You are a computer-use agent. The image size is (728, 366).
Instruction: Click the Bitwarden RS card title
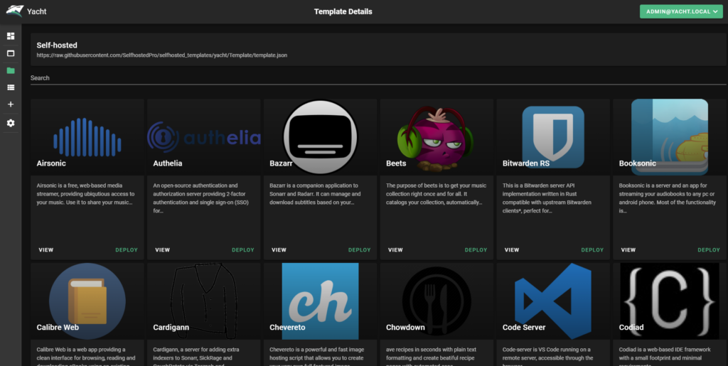point(526,163)
